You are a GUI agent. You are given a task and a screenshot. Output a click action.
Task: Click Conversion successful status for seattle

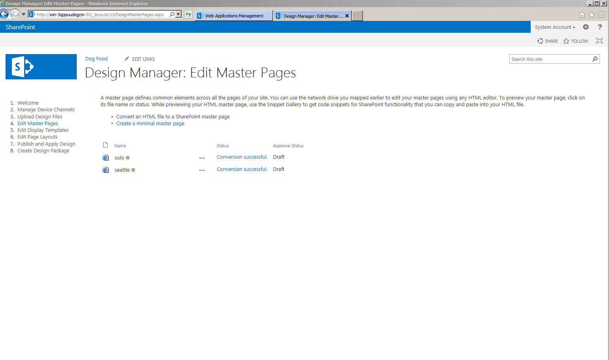(x=242, y=169)
